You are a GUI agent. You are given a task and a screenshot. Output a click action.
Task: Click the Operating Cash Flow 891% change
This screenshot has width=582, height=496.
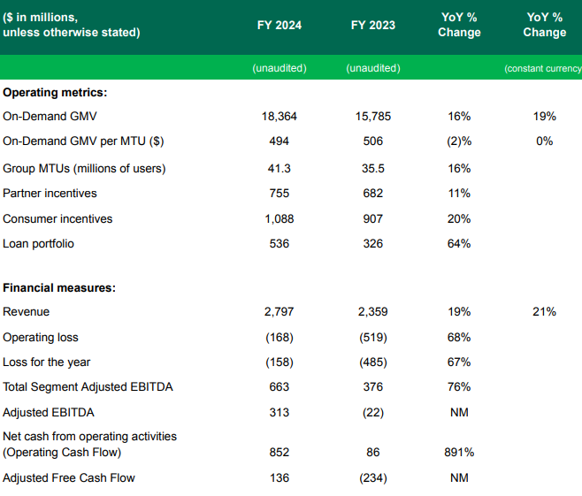point(459,452)
